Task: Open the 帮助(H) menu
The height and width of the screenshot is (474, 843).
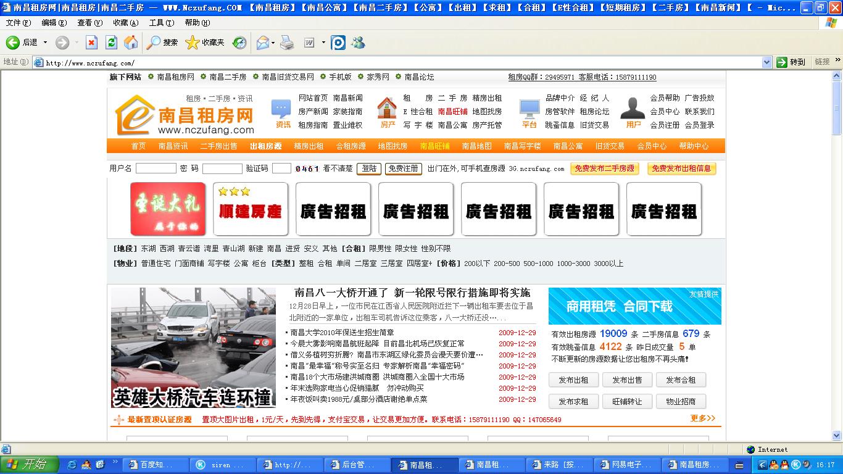Action: pyautogui.click(x=197, y=23)
